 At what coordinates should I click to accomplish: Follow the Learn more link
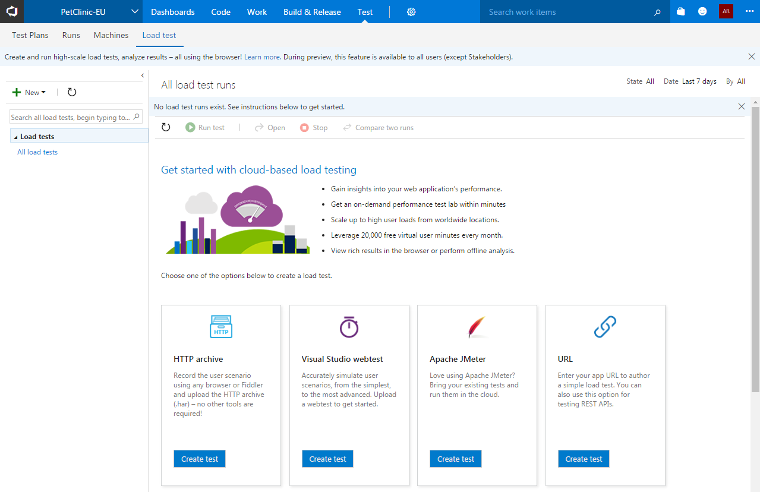(262, 57)
